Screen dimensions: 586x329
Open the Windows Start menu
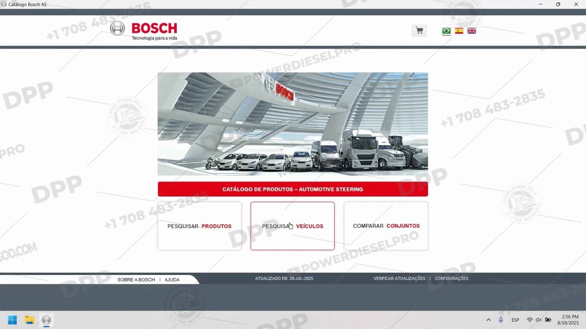pyautogui.click(x=12, y=320)
